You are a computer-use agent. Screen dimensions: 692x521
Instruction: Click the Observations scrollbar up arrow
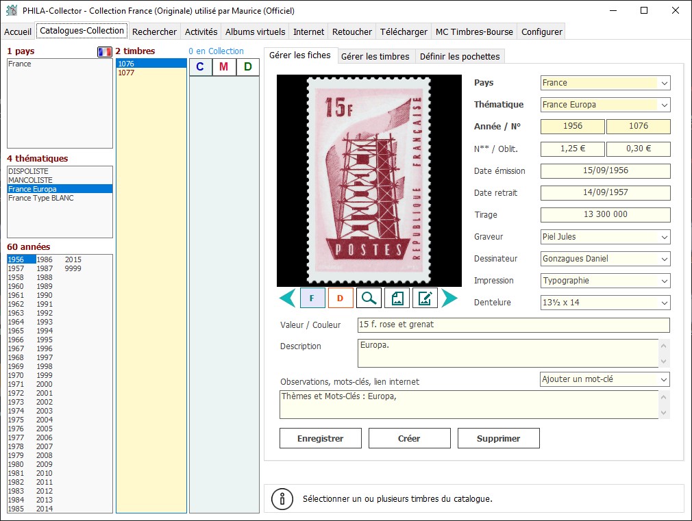(x=663, y=396)
